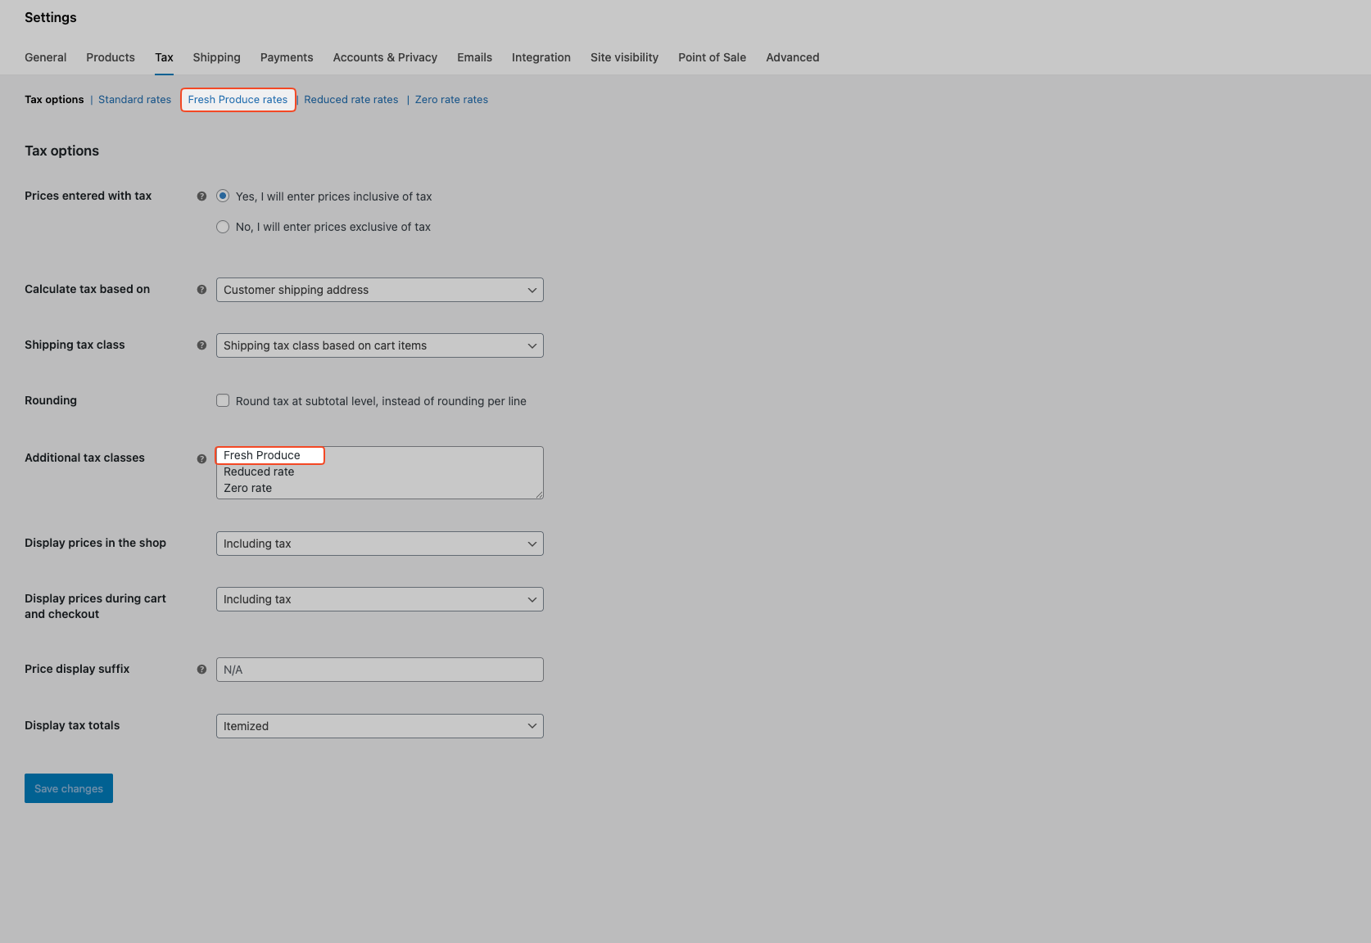Click help icon for Additional tax classes
Image resolution: width=1371 pixels, height=943 pixels.
click(x=201, y=459)
